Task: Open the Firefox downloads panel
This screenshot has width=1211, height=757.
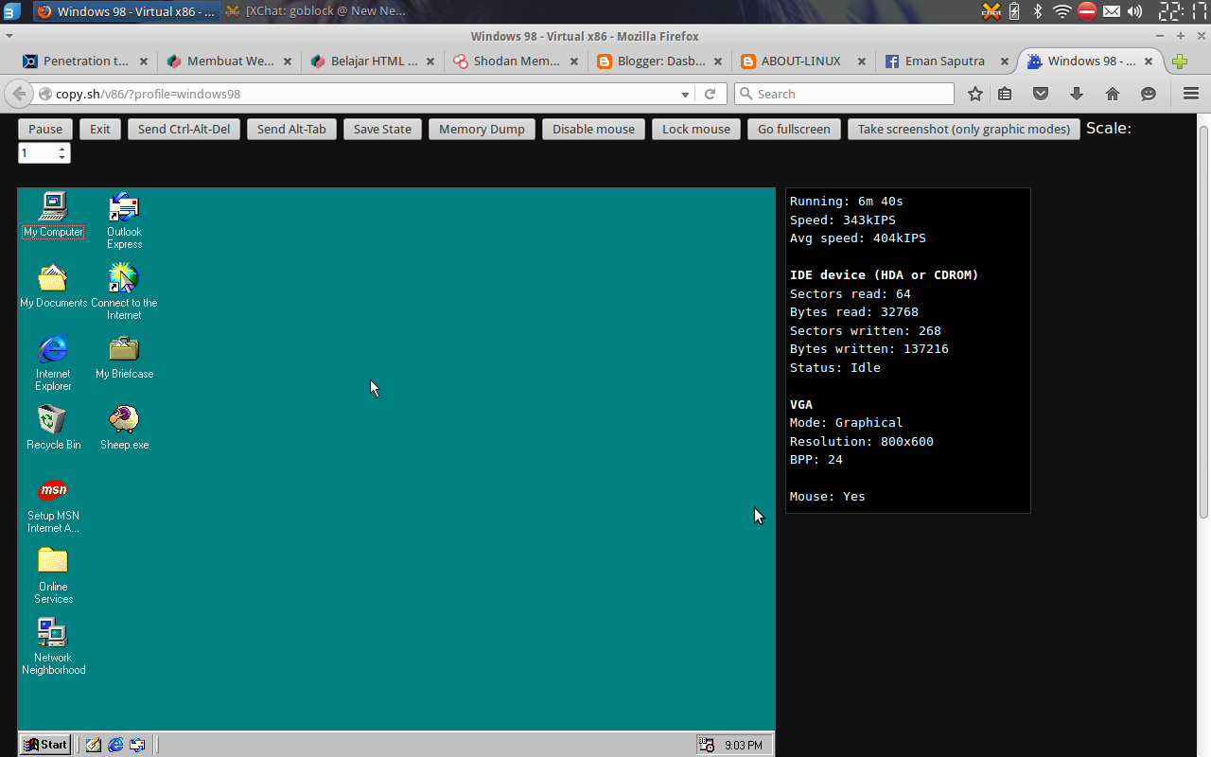Action: 1077,94
